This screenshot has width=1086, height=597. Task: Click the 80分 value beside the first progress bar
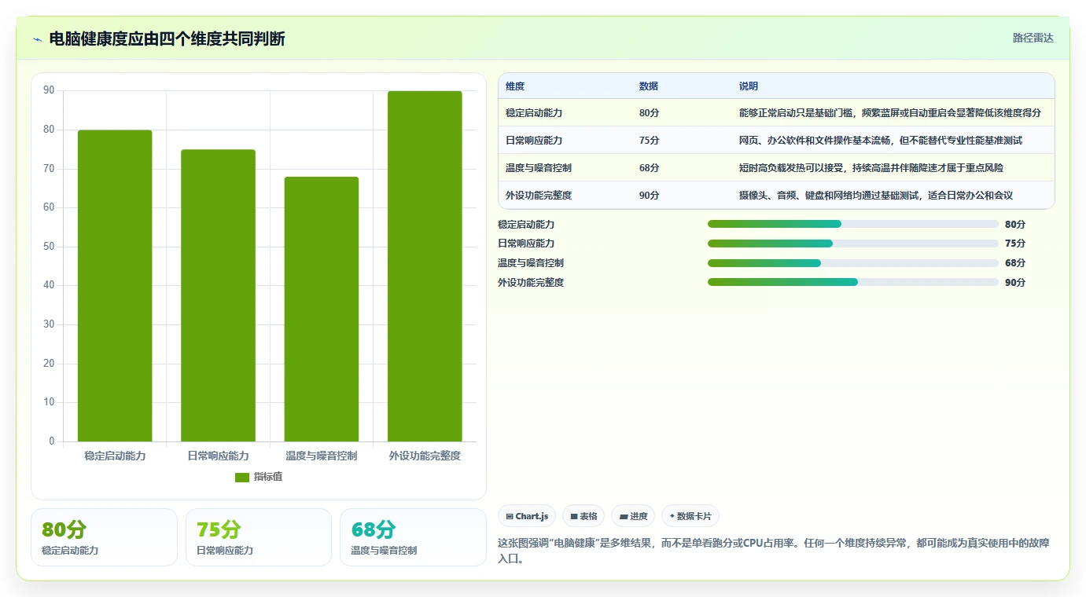tap(1015, 225)
